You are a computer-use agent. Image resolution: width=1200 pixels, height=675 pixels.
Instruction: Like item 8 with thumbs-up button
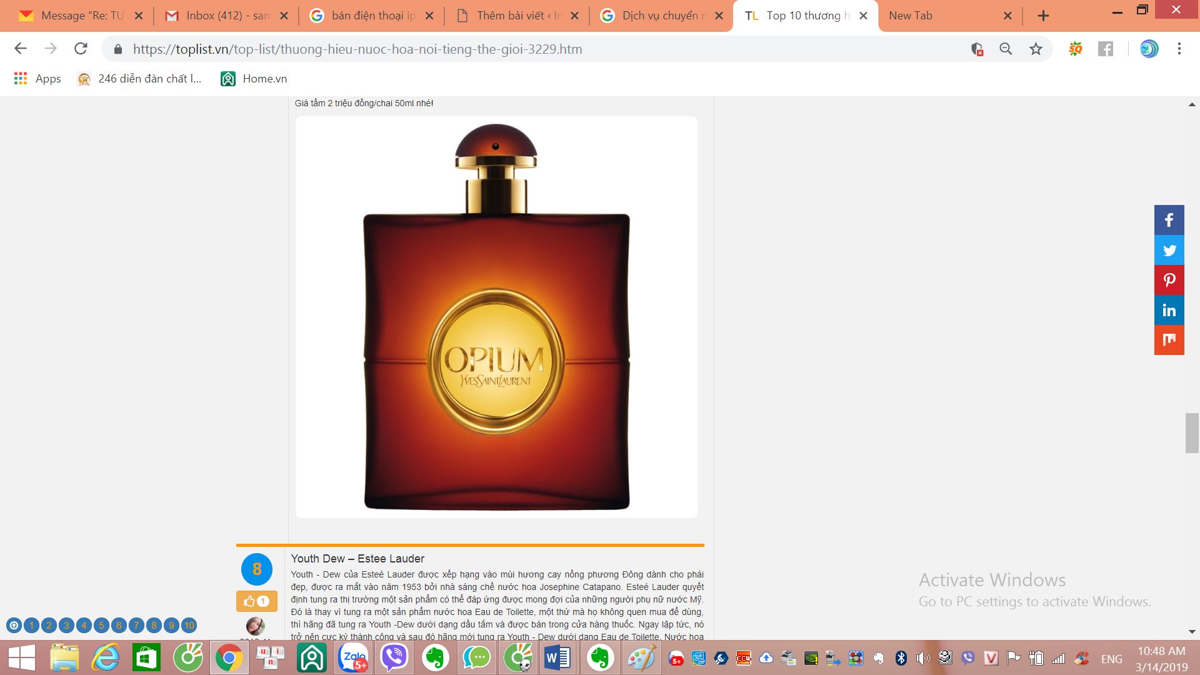click(x=256, y=601)
